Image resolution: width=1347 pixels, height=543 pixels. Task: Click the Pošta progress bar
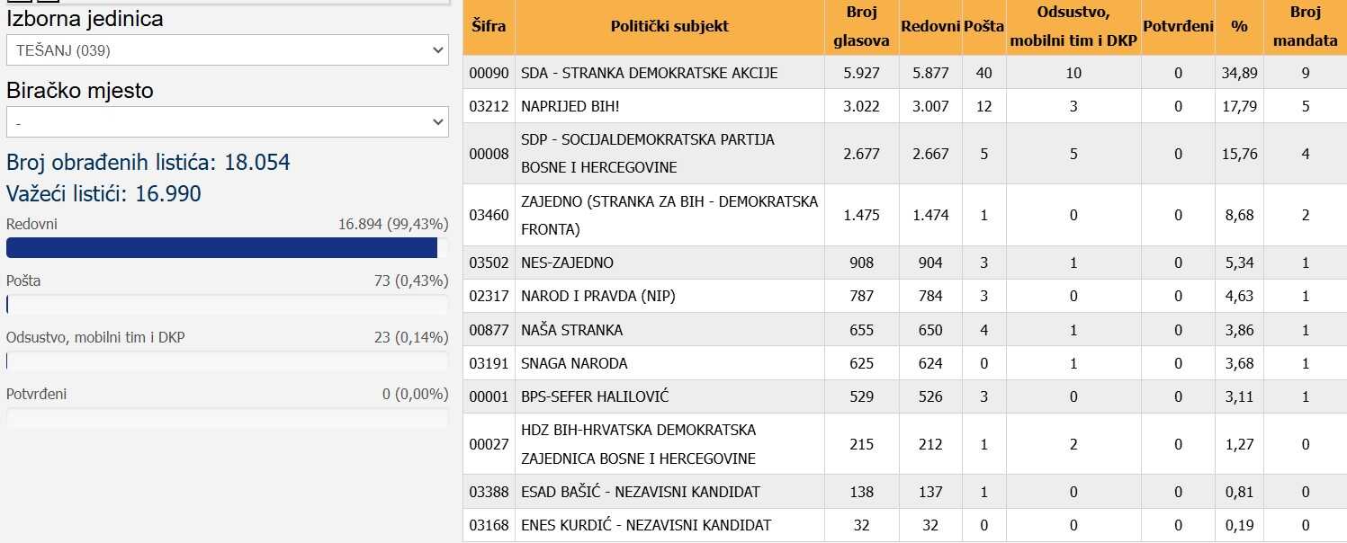[227, 305]
